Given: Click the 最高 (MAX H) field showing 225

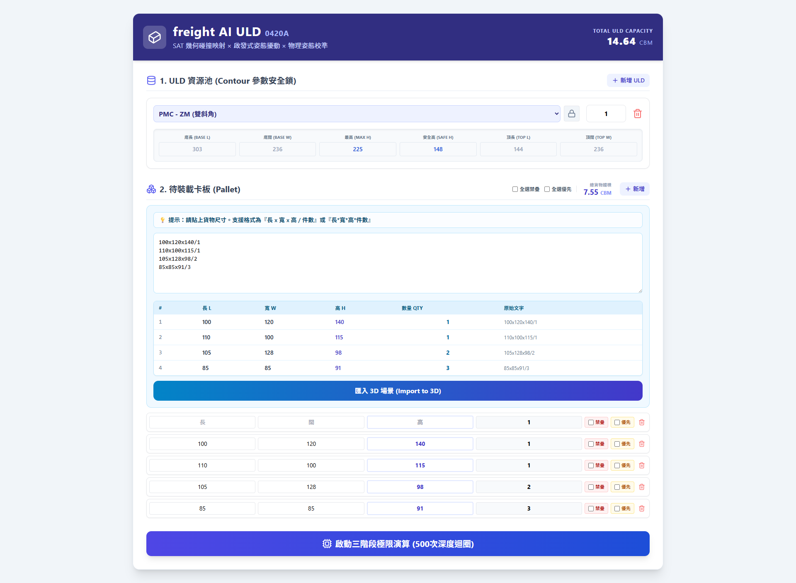Looking at the screenshot, I should [x=358, y=149].
